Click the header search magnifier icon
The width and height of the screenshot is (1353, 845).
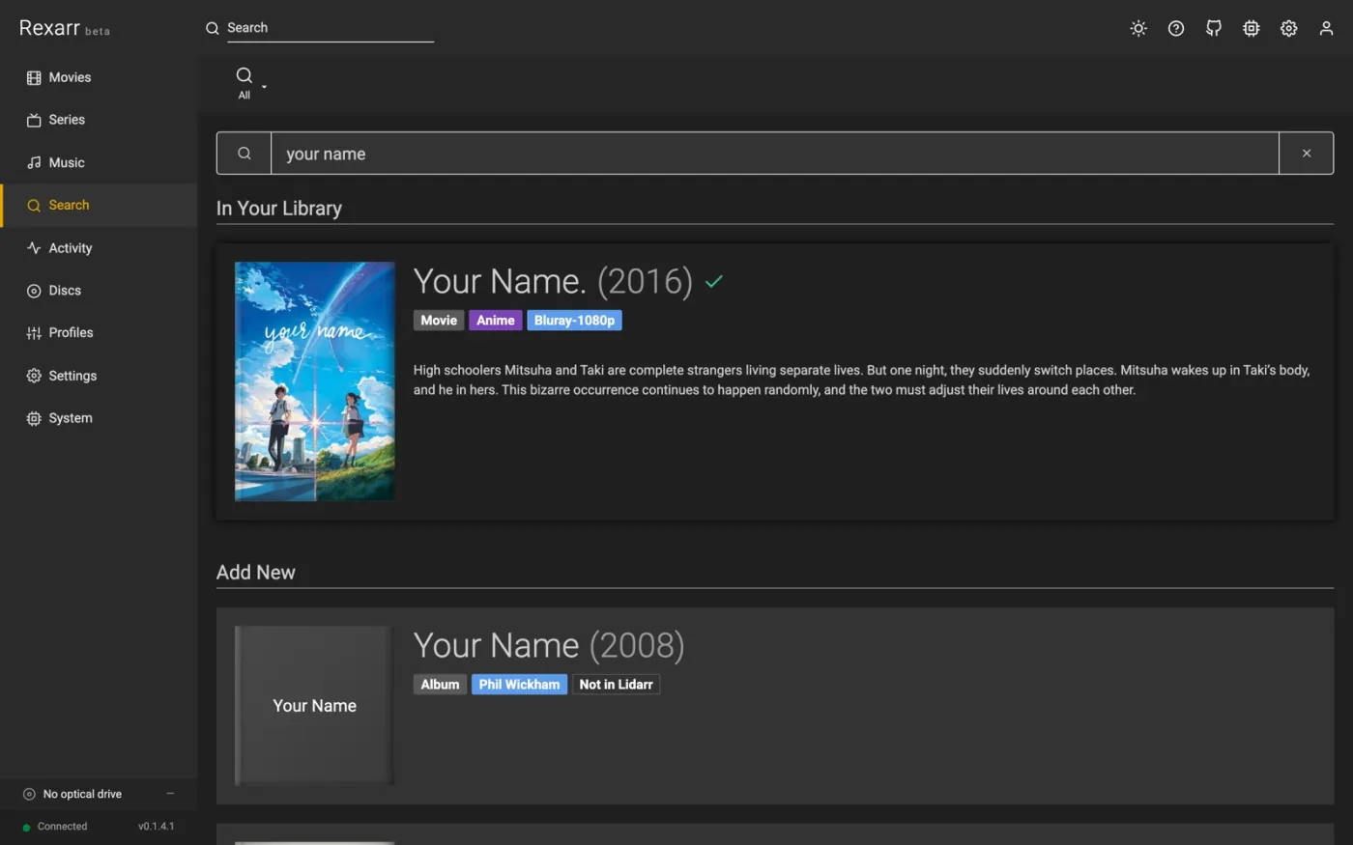tap(213, 28)
